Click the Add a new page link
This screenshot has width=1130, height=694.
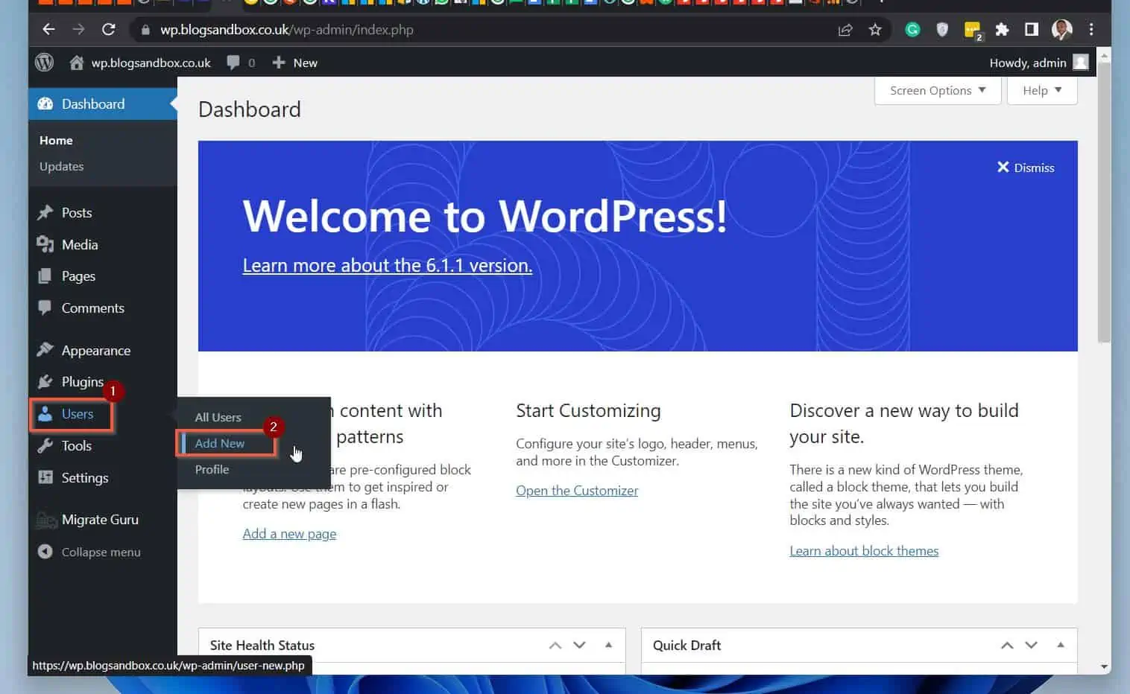tap(289, 533)
